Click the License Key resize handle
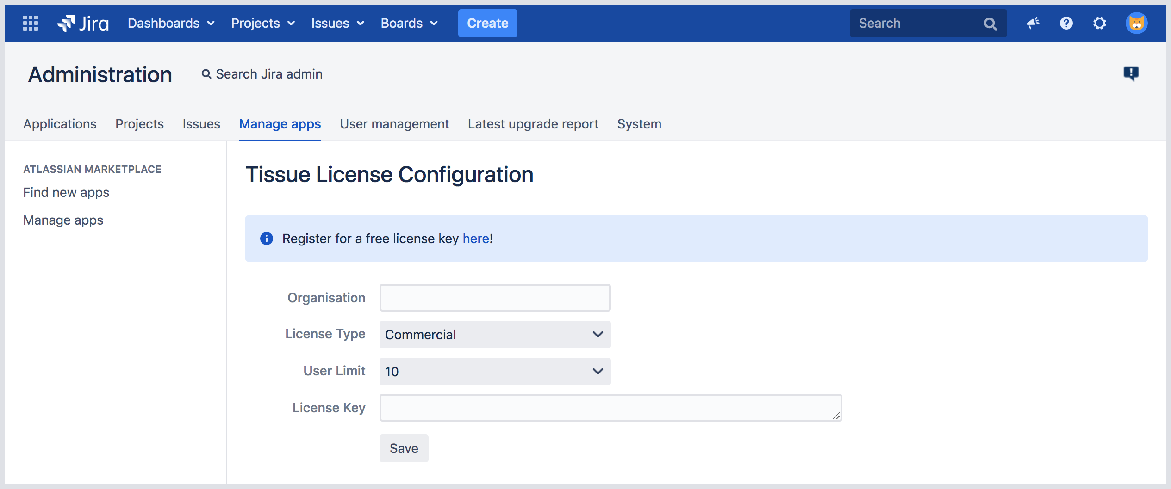This screenshot has height=489, width=1171. (836, 416)
